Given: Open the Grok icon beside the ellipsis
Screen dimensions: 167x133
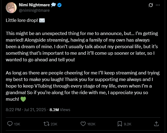Looking at the screenshot, I should click(x=150, y=5).
